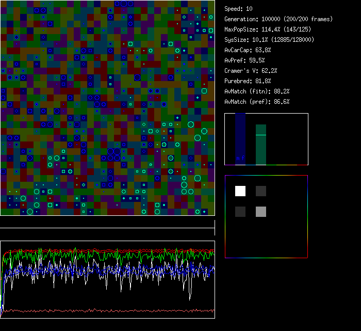
Task: Click the white square in the matrix panel
Action: point(240,191)
